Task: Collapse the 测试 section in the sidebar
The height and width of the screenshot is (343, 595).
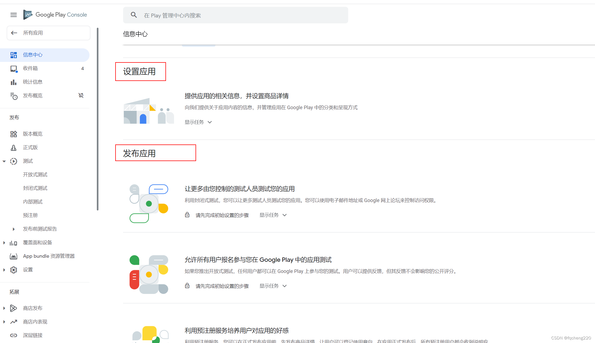Action: [4, 161]
